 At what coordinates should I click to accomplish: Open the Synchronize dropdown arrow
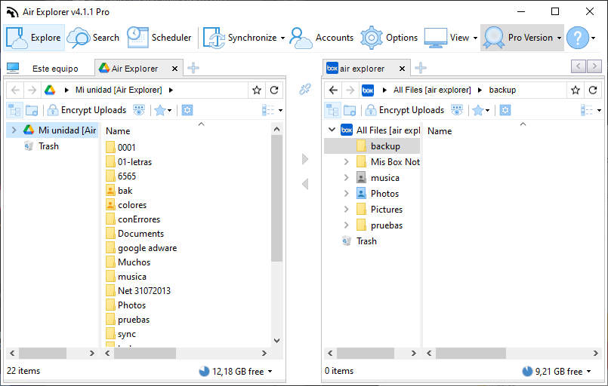(x=282, y=38)
